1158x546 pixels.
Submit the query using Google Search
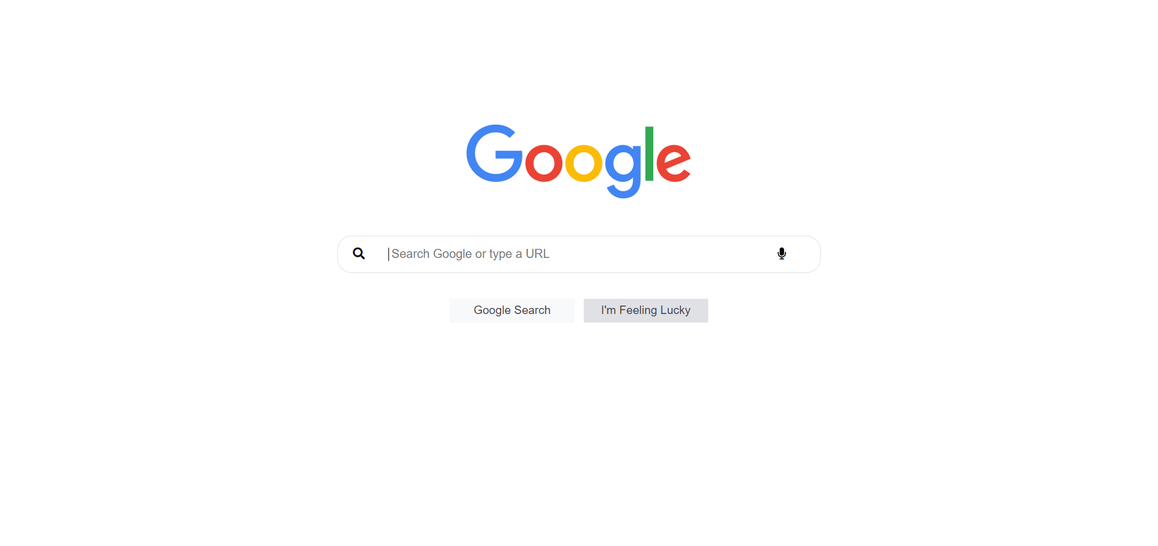[512, 310]
